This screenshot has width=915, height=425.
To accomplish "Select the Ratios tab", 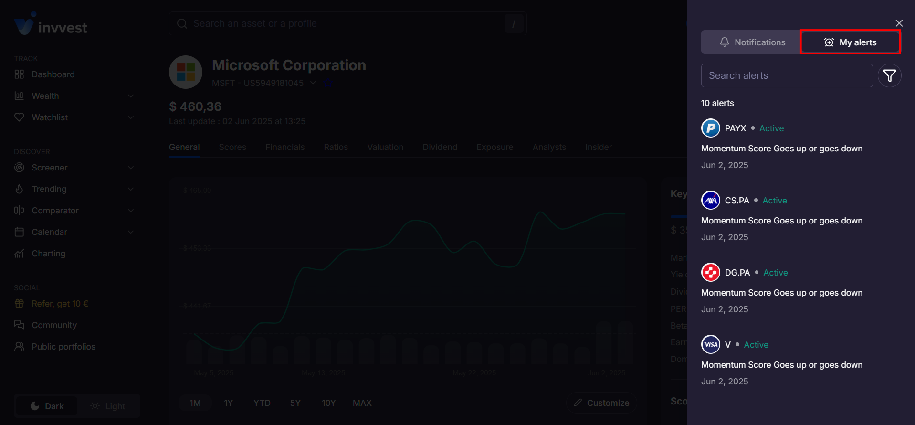I will click(x=336, y=147).
